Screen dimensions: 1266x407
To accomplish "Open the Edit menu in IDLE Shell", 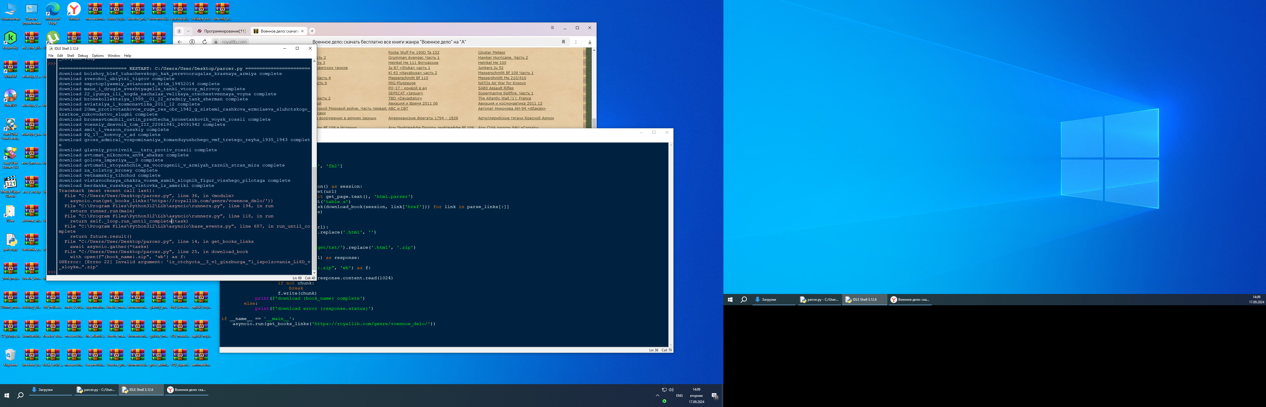I will [x=60, y=56].
